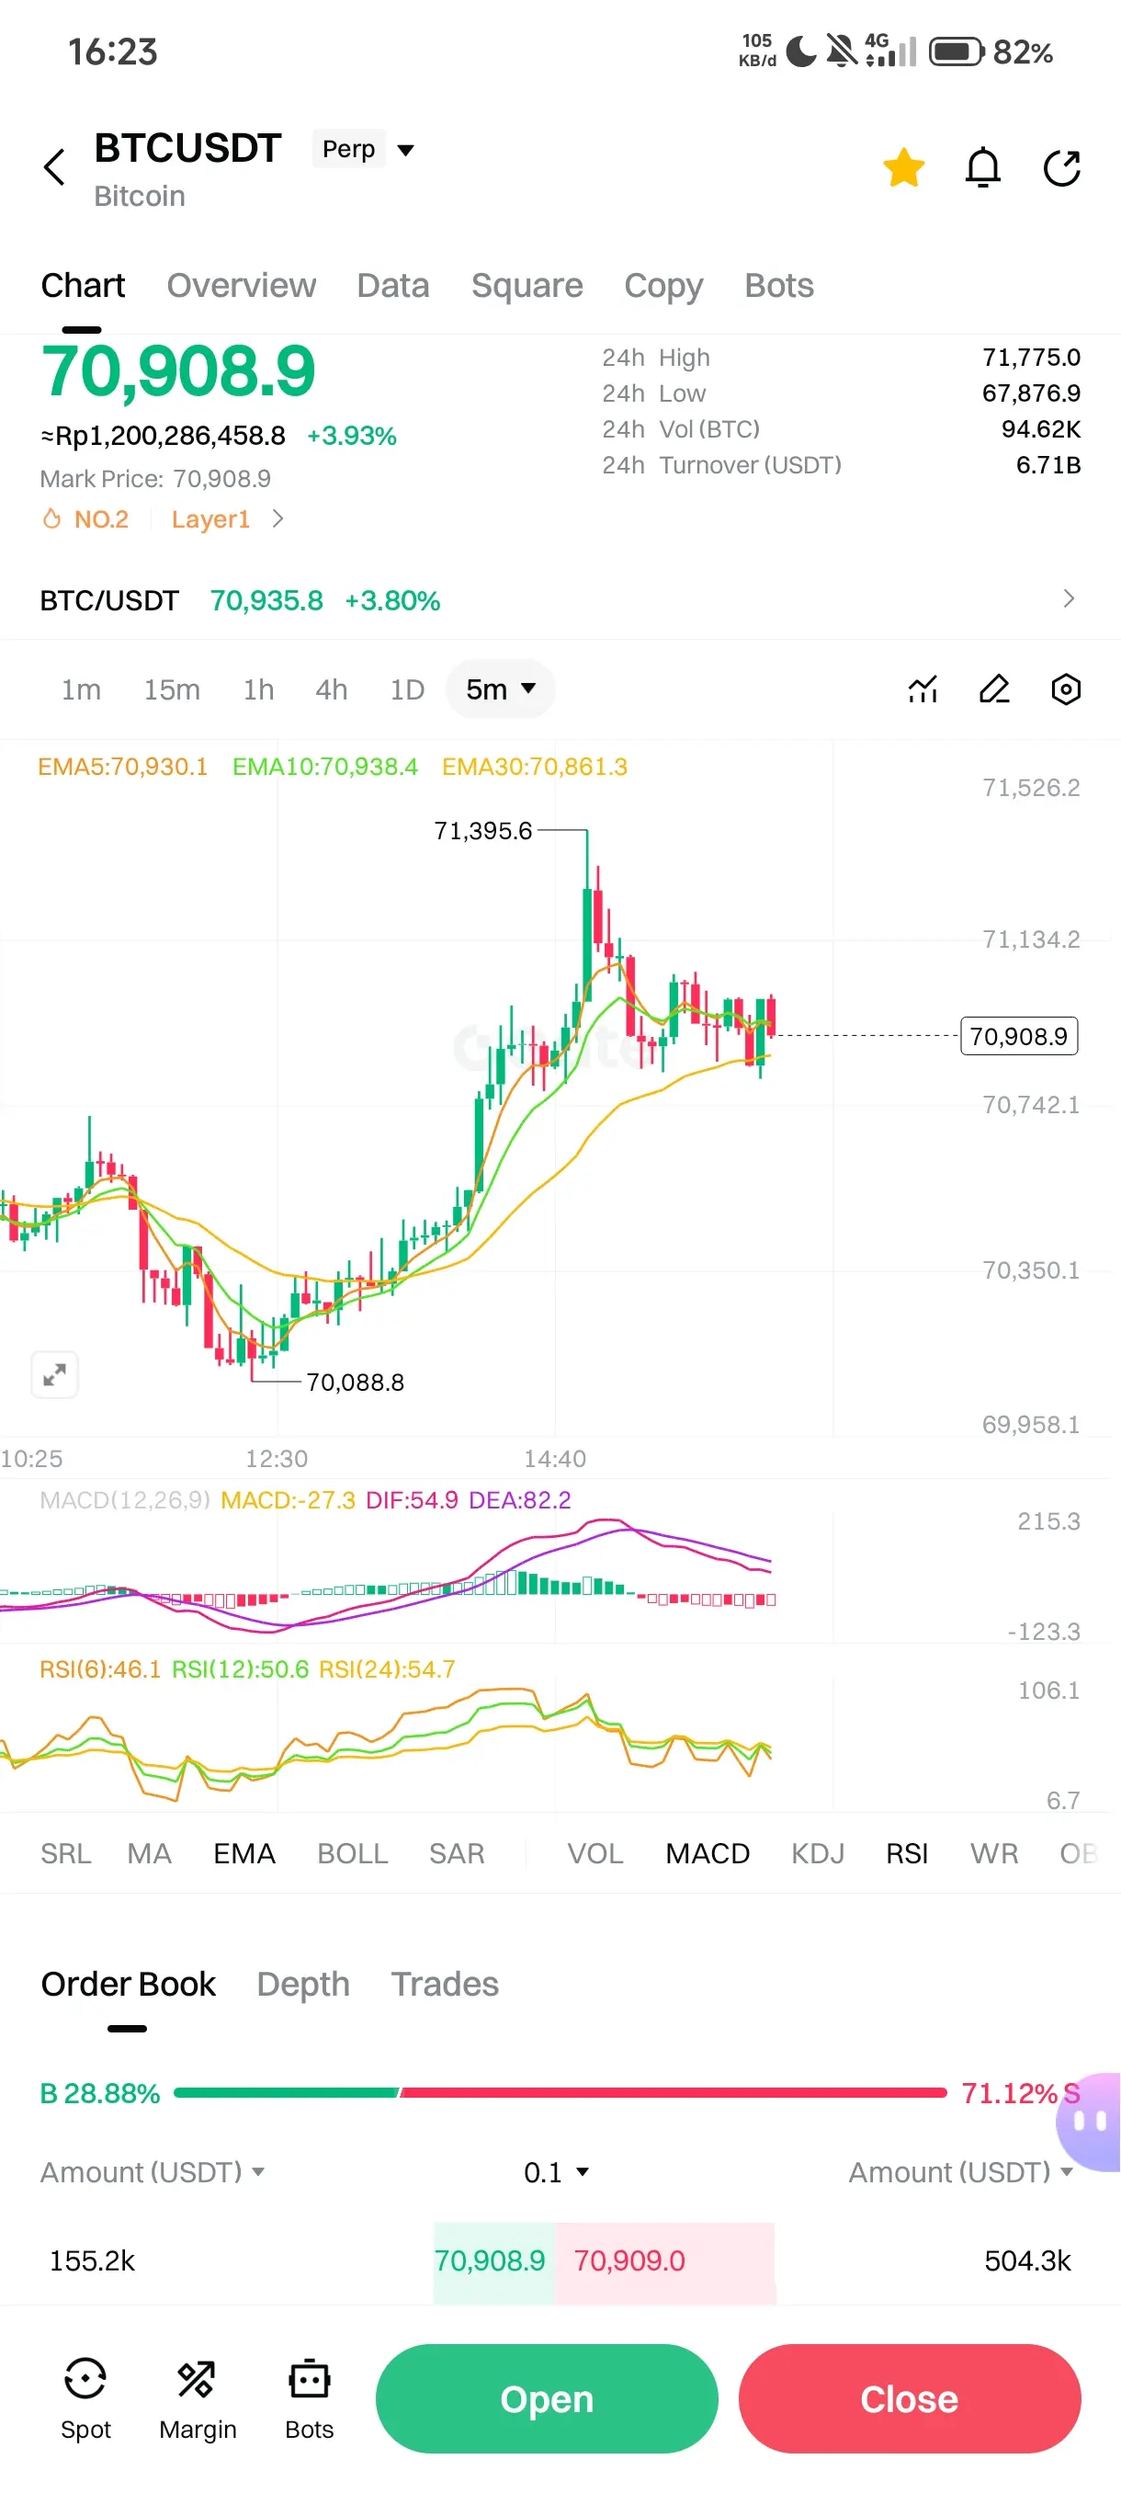Tap the red Close button
The height and width of the screenshot is (2493, 1121).
tap(909, 2398)
